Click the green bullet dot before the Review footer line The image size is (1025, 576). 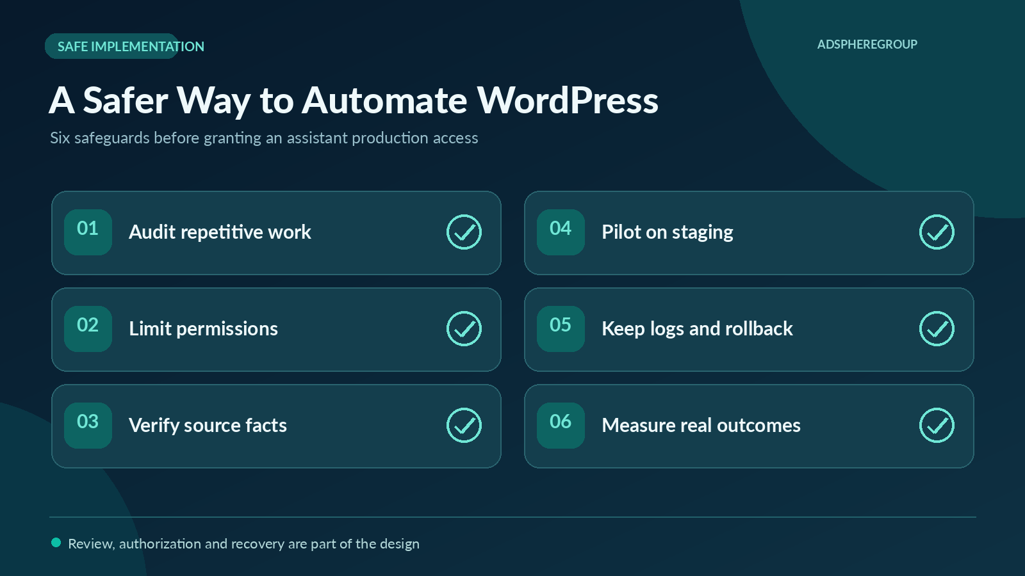56,543
